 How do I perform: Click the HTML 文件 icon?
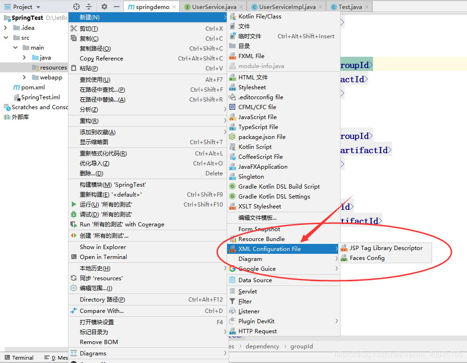tap(232, 78)
